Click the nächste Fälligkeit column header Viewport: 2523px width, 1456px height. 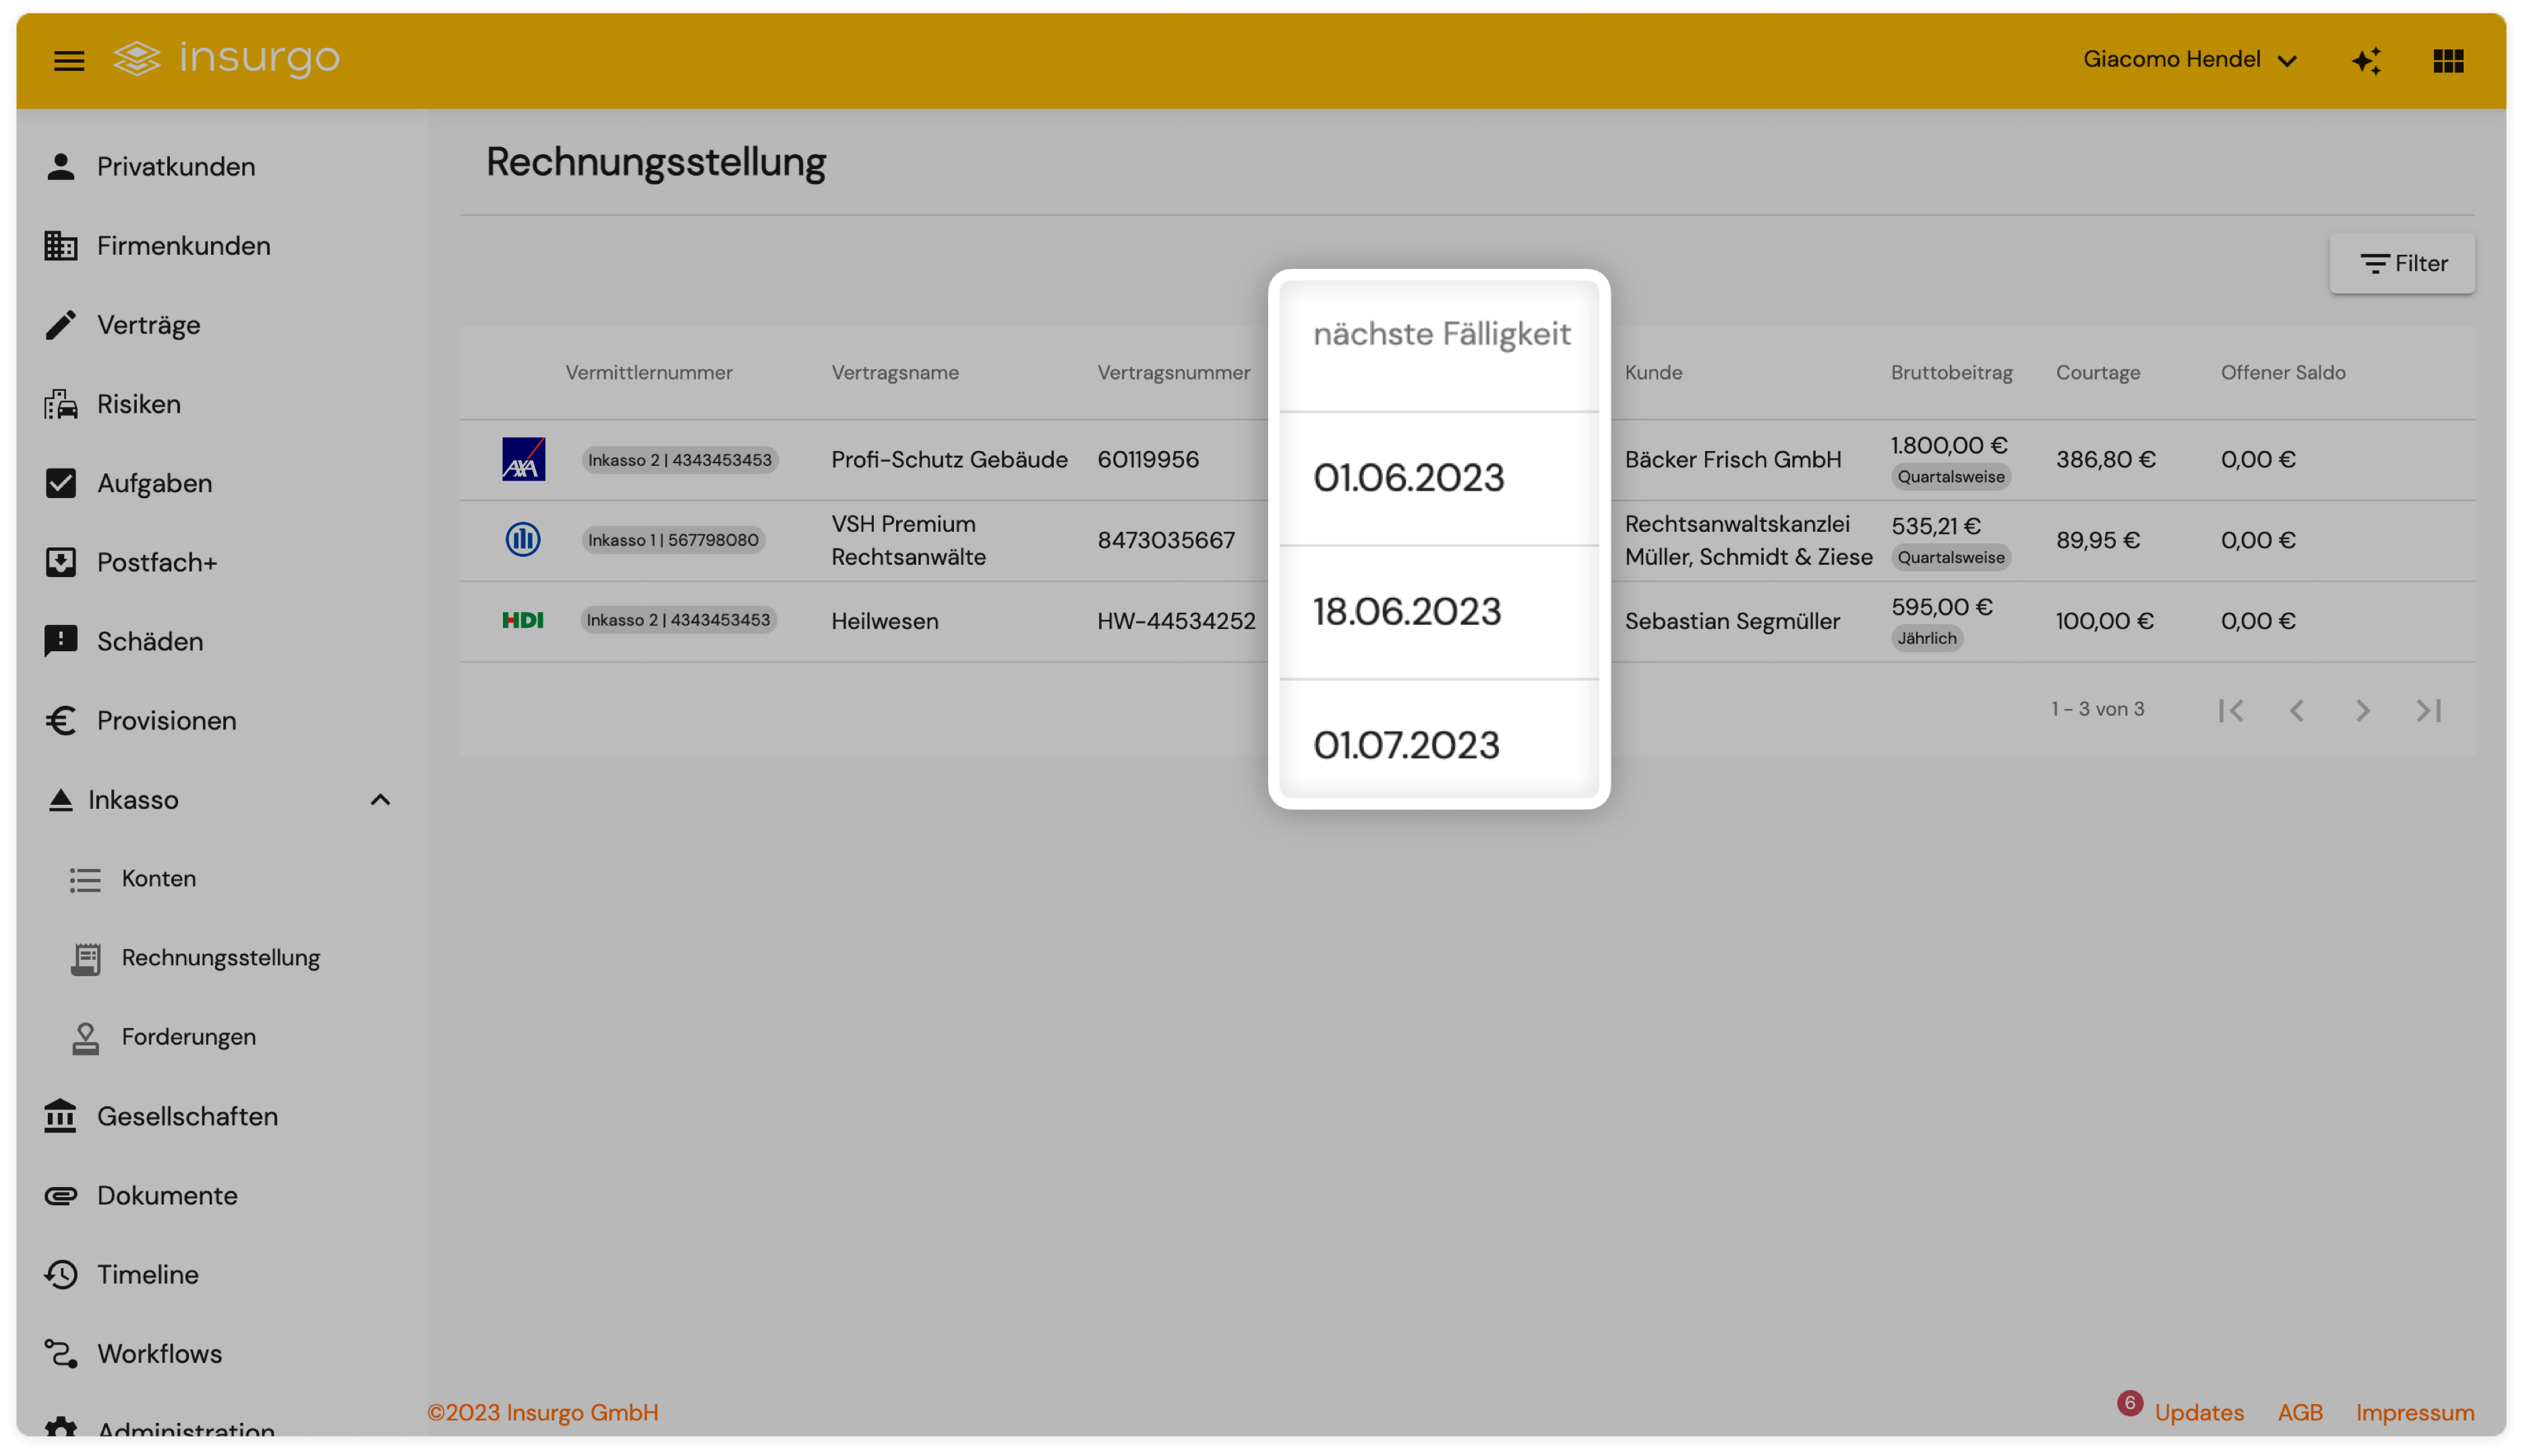point(1441,334)
